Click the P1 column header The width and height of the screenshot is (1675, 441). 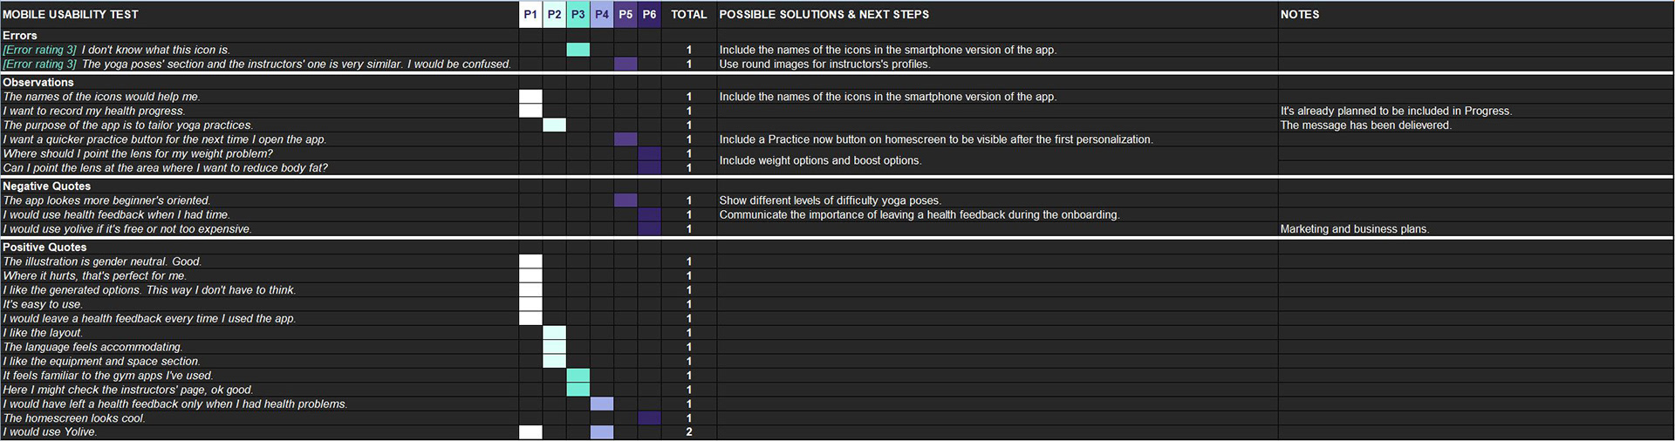(530, 15)
